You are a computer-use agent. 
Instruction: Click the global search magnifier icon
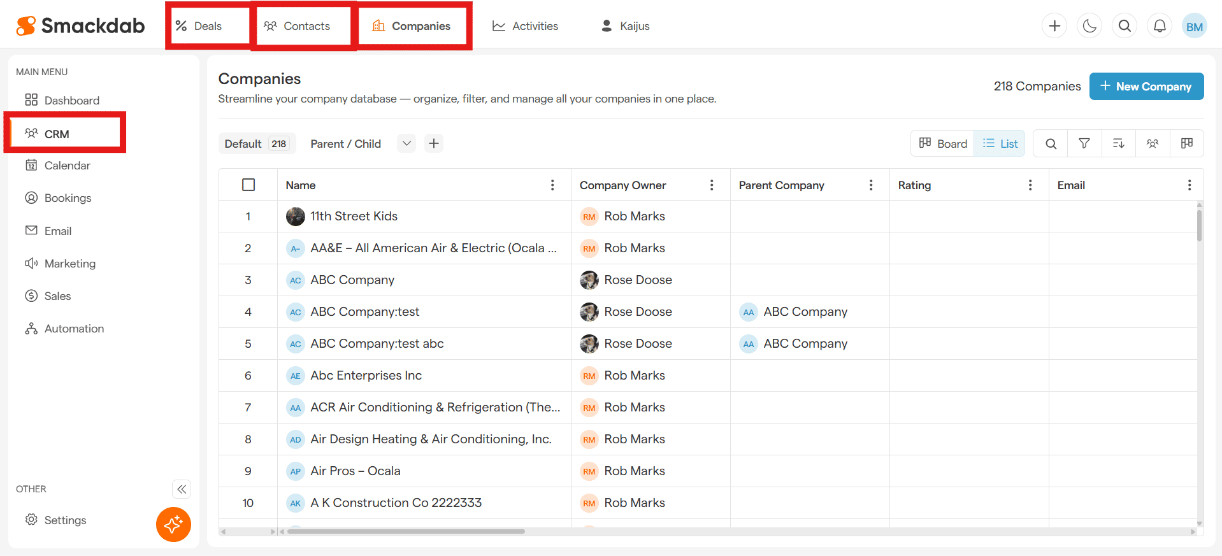pos(1125,26)
